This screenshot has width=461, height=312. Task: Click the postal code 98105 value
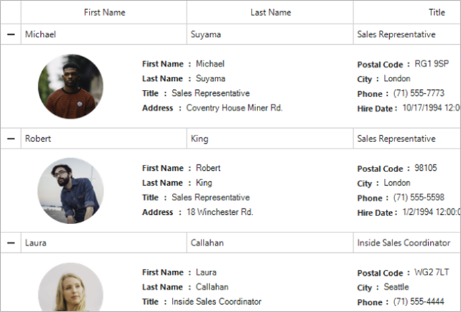tap(425, 168)
